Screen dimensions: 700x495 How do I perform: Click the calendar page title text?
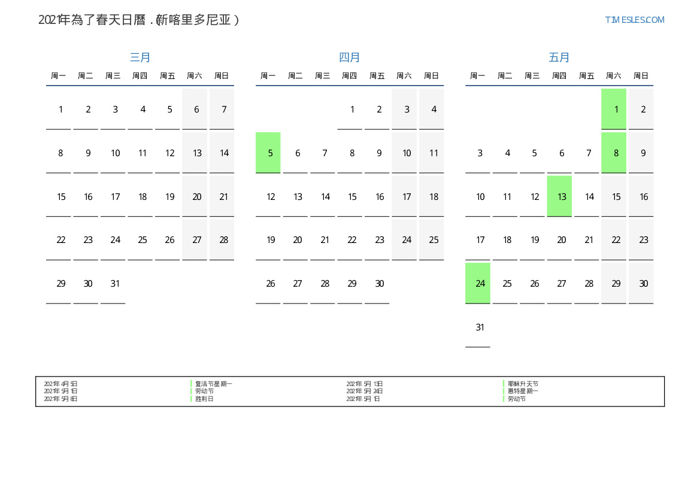pos(139,20)
